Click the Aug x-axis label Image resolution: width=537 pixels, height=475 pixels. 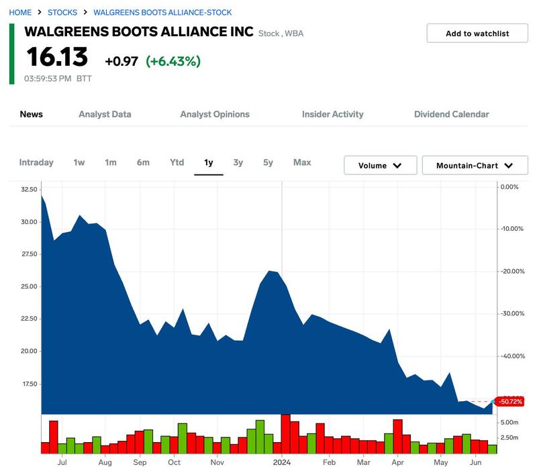[105, 463]
